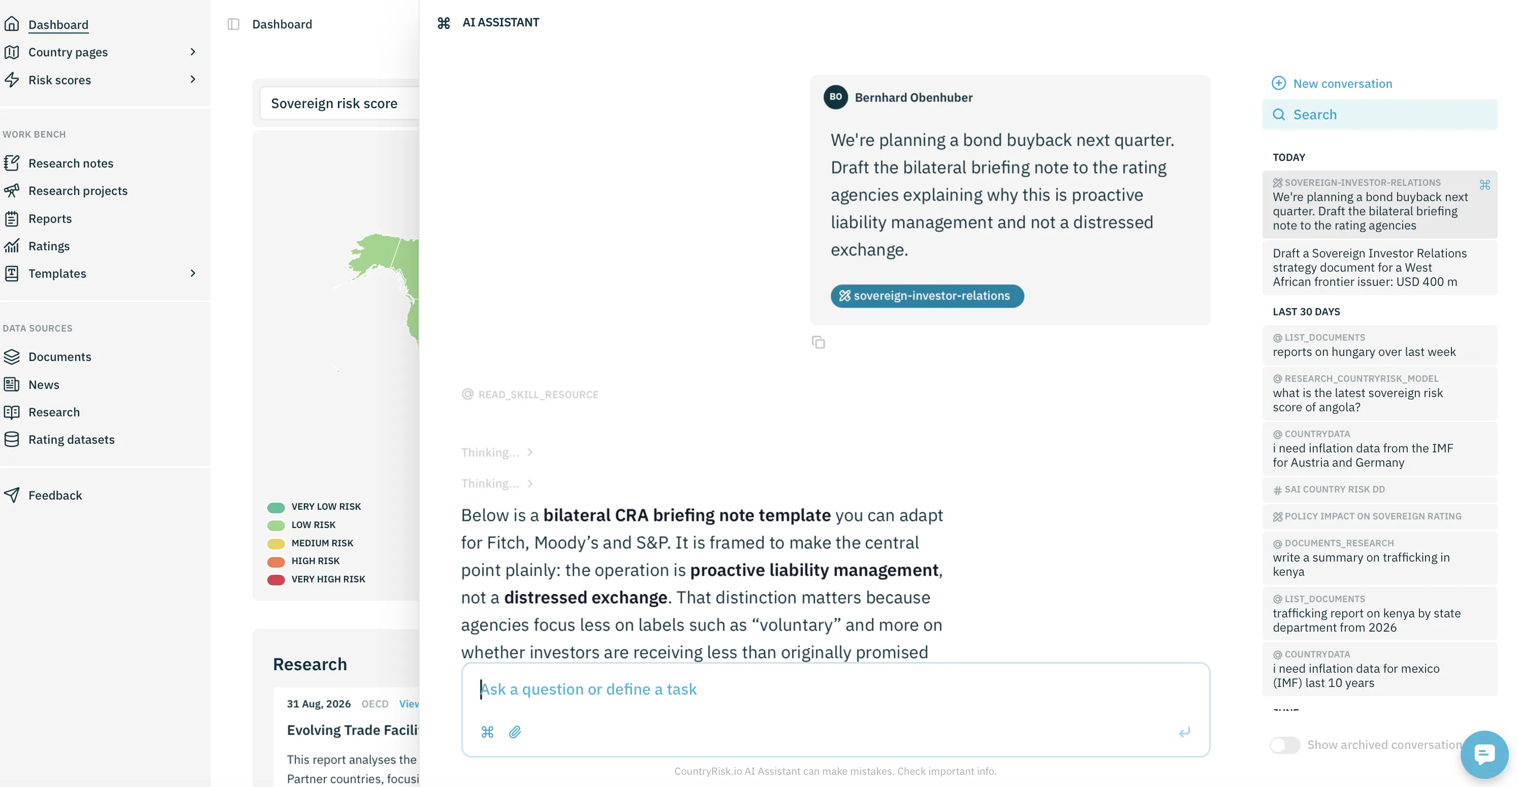1518x787 pixels.
Task: Focus the Ask a question input field
Action: pos(835,689)
